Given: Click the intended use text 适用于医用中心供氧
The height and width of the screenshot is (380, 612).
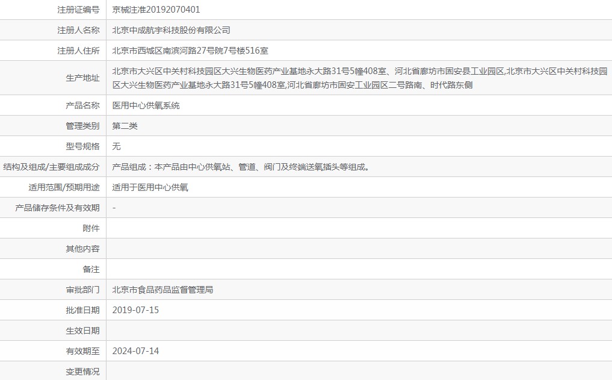Looking at the screenshot, I should [x=150, y=187].
